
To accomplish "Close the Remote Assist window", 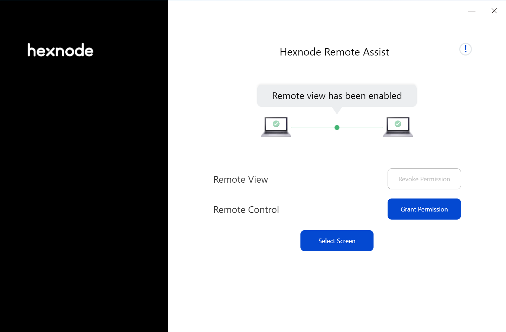I will tap(494, 11).
